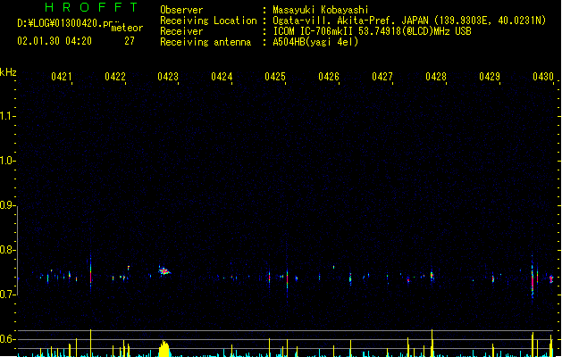Click the 0426 time marker
The image size is (562, 357).
click(x=329, y=77)
